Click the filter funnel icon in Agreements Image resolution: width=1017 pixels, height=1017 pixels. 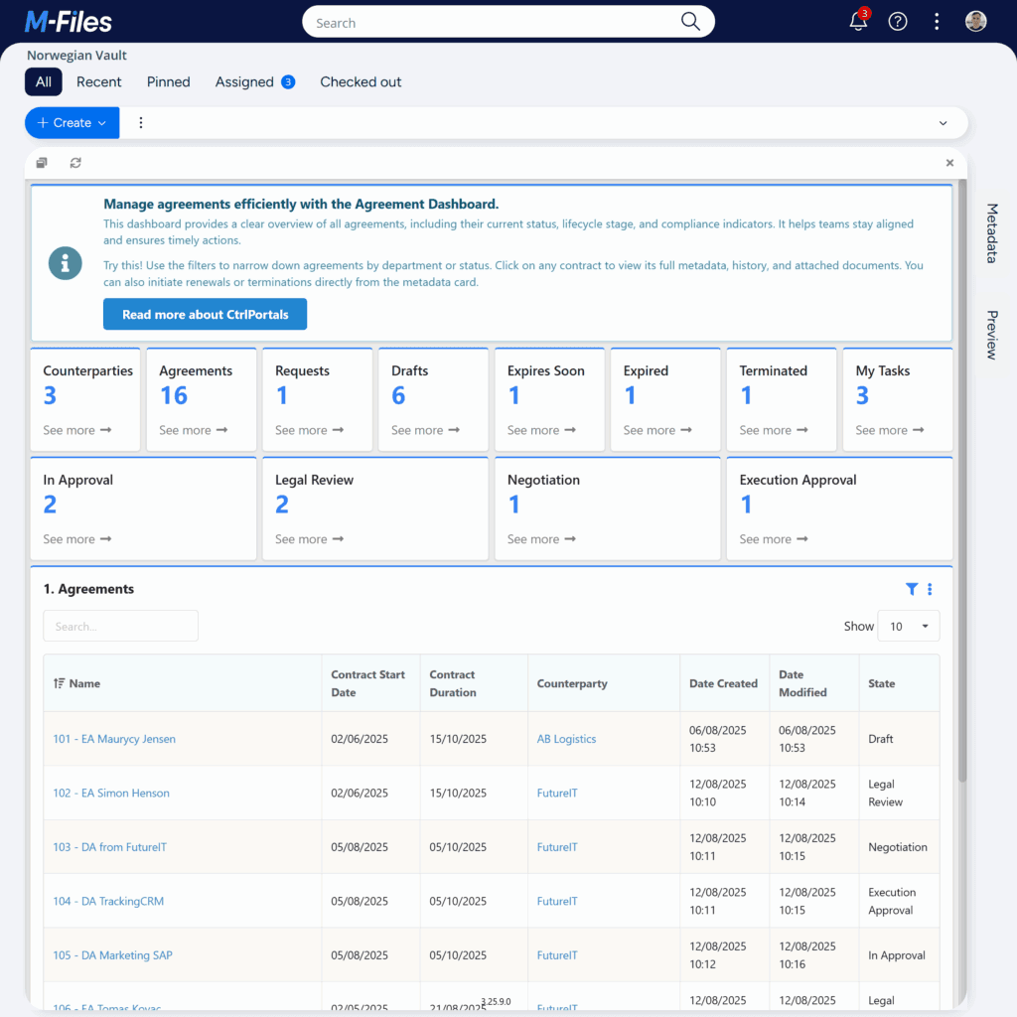[912, 589]
